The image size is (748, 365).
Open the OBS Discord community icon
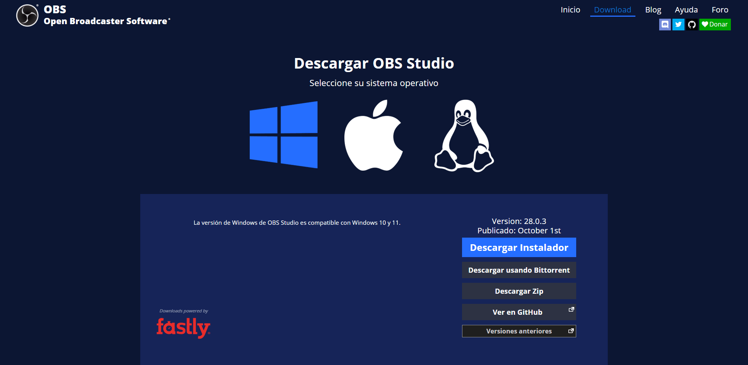click(665, 24)
